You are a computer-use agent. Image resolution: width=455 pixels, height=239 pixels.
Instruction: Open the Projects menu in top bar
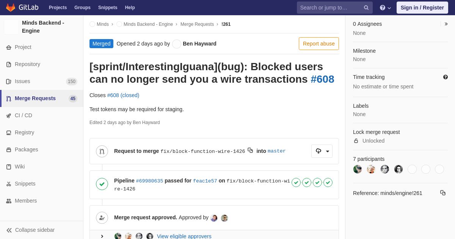pos(58,8)
